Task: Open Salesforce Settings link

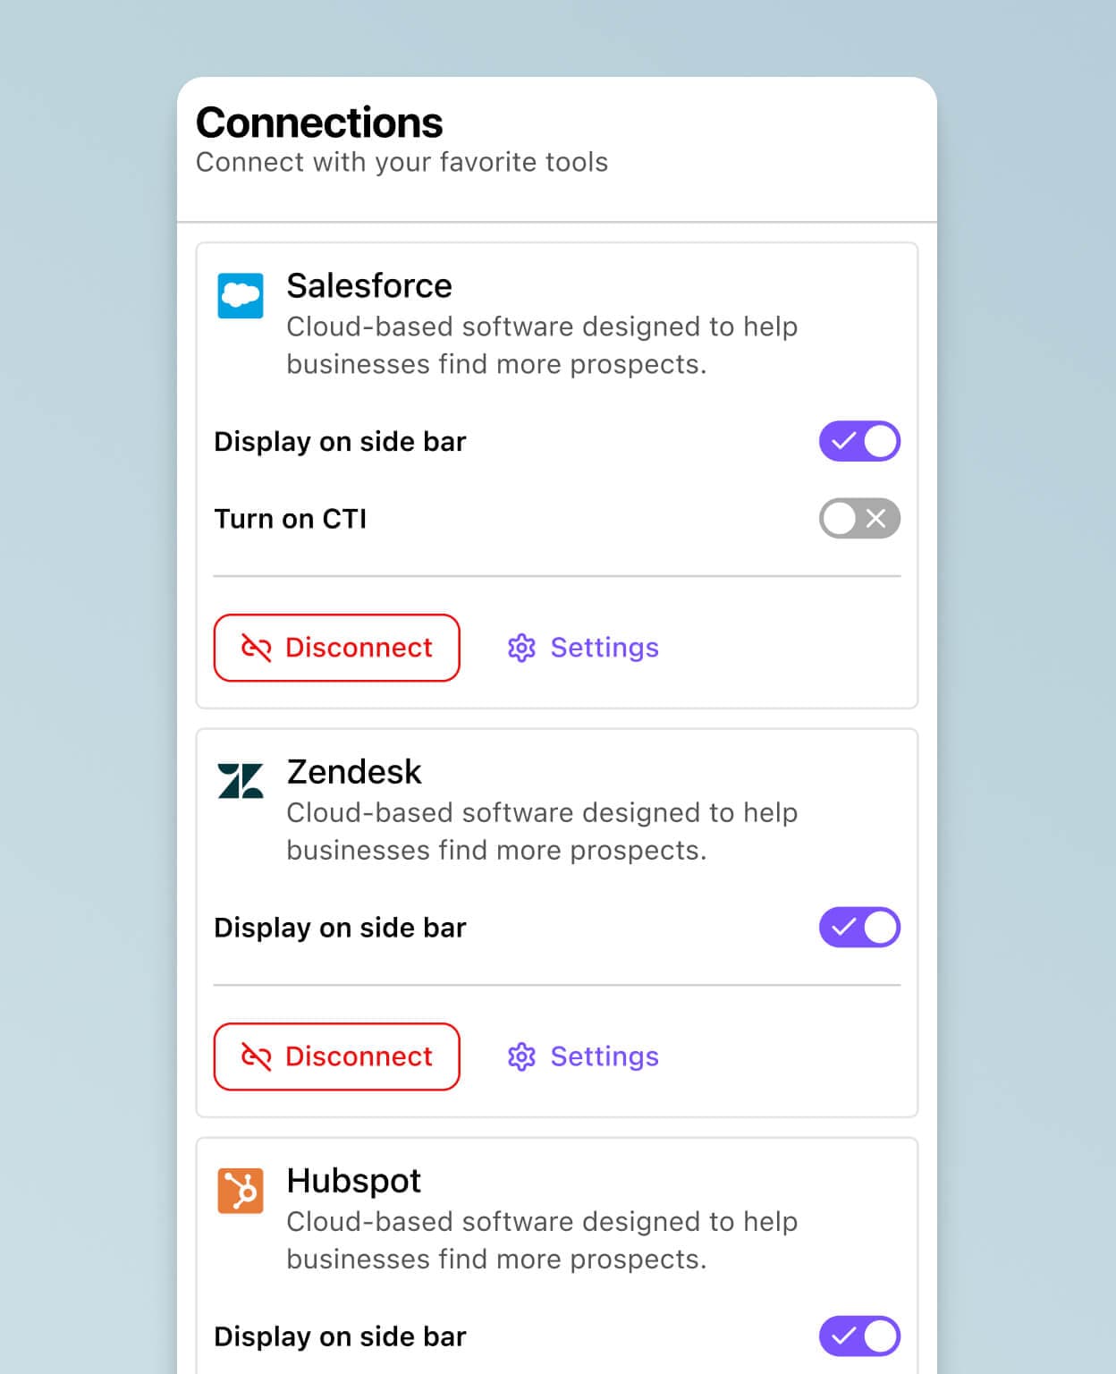Action: click(x=604, y=648)
